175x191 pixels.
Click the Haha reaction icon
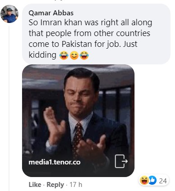coord(144,180)
